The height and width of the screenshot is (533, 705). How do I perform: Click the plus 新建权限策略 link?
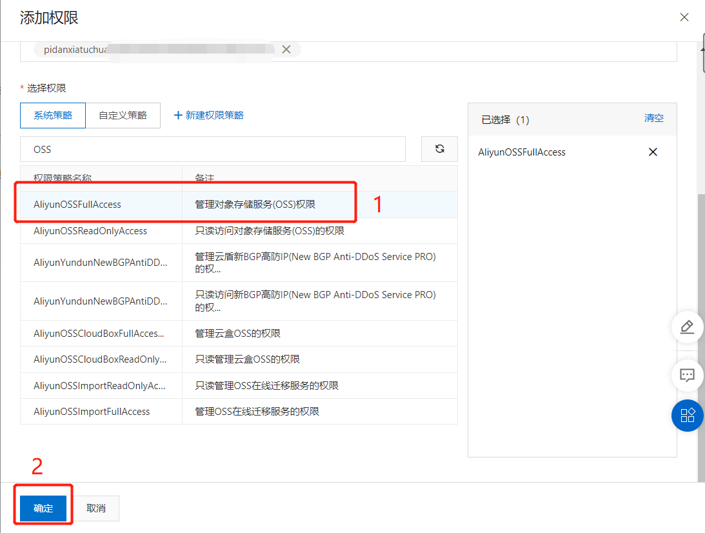pyautogui.click(x=209, y=116)
